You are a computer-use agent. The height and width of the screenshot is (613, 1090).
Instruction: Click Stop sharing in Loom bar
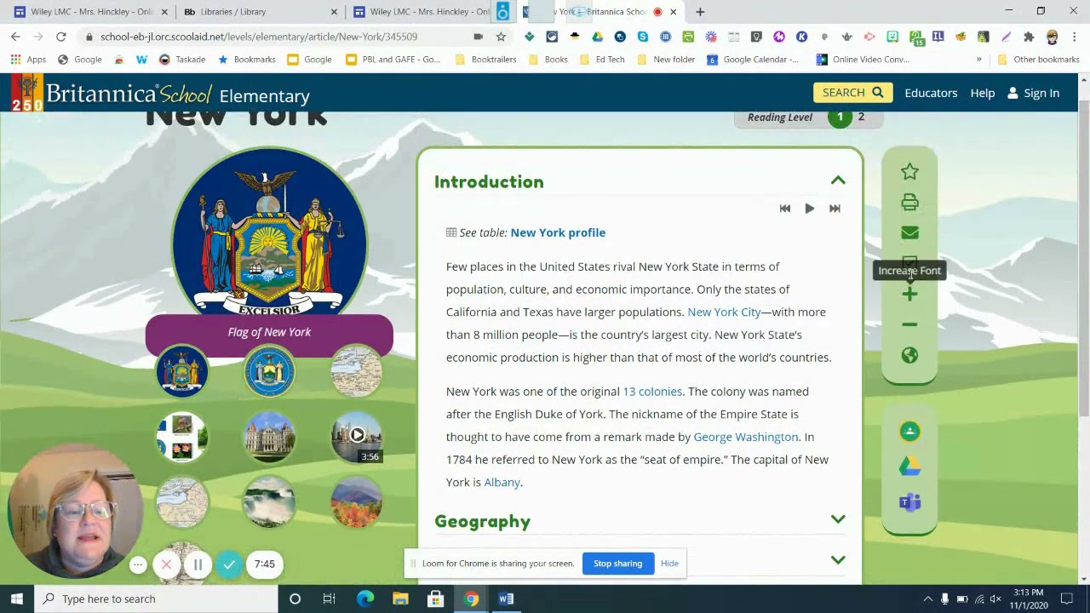tap(617, 564)
